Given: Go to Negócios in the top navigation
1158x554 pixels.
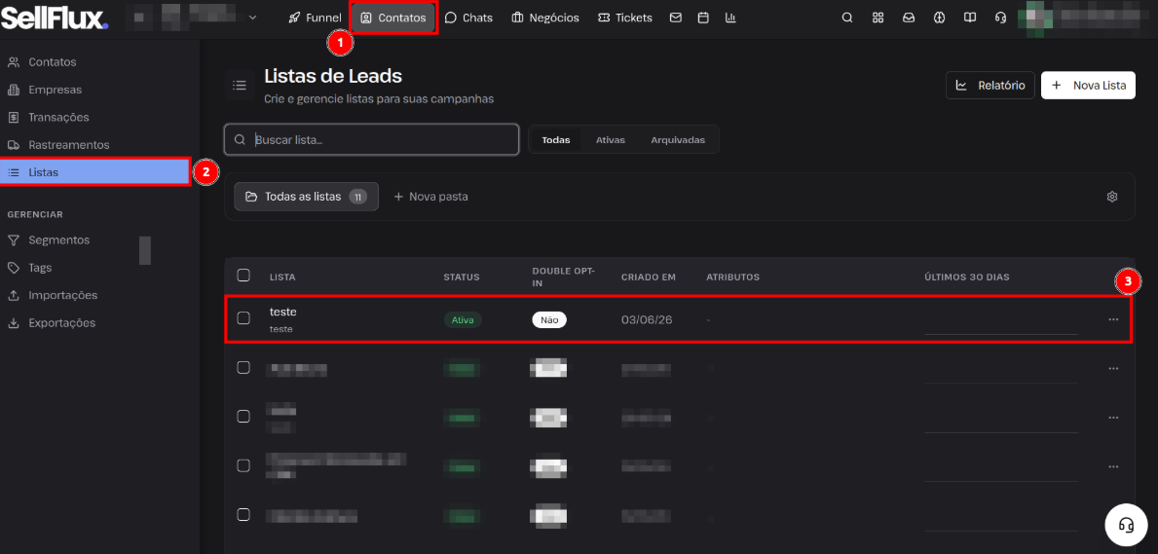Looking at the screenshot, I should tap(545, 18).
